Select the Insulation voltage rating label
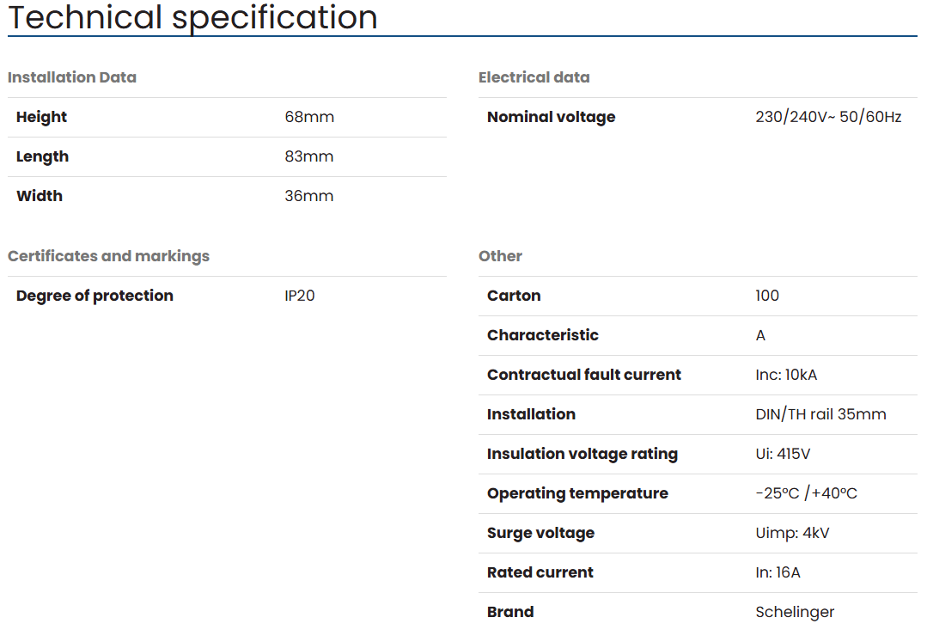Image resolution: width=927 pixels, height=642 pixels. [582, 454]
